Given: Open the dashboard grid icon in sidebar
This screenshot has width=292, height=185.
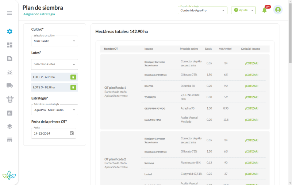Looking at the screenshot, I should click(x=10, y=45).
